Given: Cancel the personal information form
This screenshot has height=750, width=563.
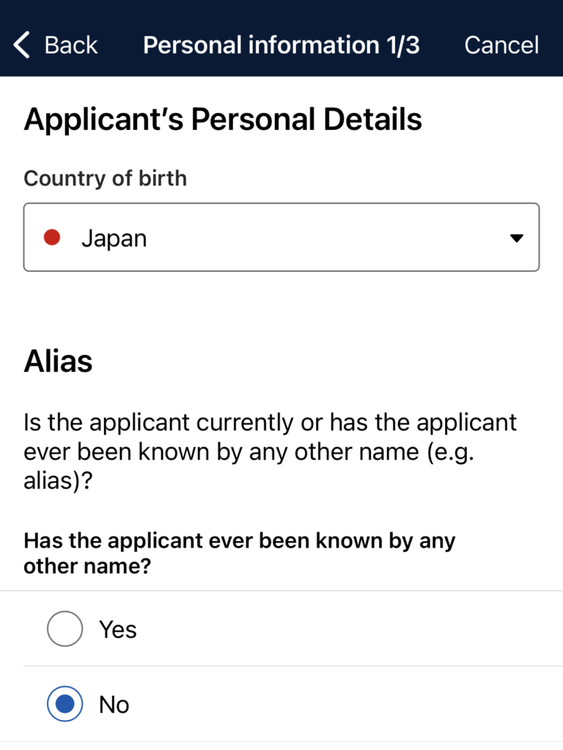Looking at the screenshot, I should [x=501, y=45].
